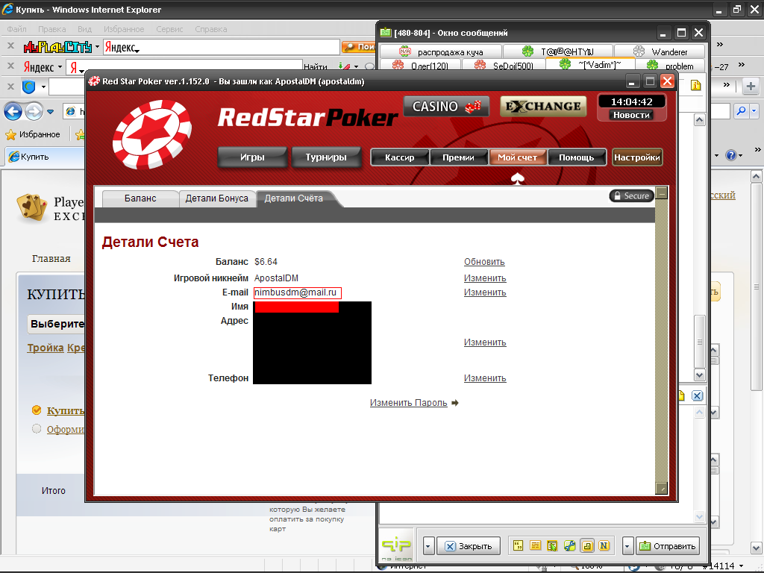Open the SeDoi(500) chat tab
Screen dimensions: 764x573
pyautogui.click(x=504, y=66)
